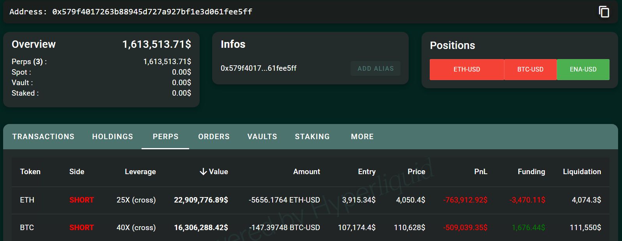This screenshot has width=622, height=241.
Task: Select the green ENA-USD position button
Action: (583, 70)
